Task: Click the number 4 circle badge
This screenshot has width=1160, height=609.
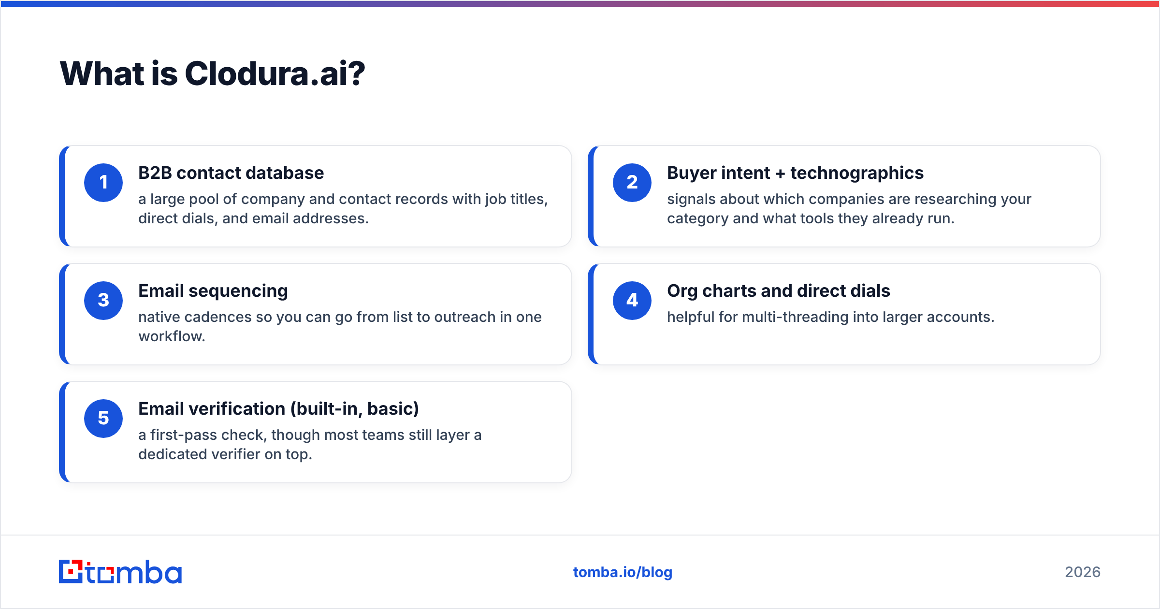Action: click(632, 301)
